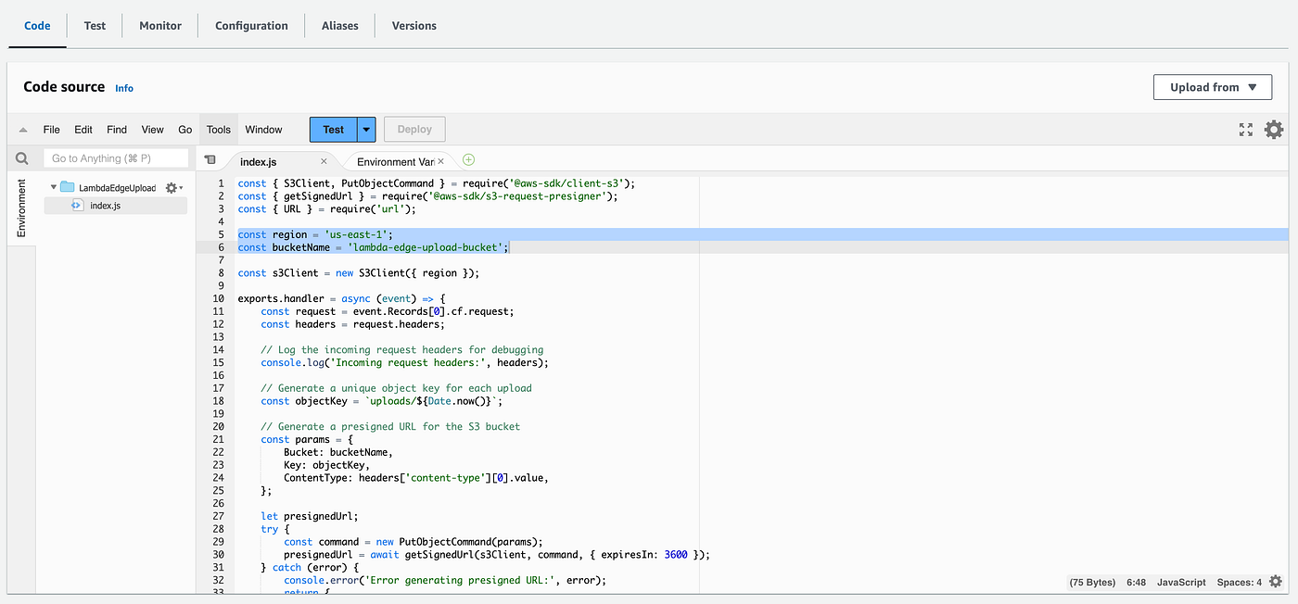
Task: Click the ContentType line in params
Action: click(416, 478)
